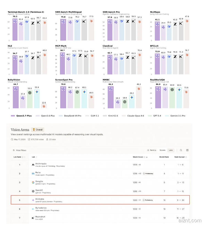Click the Alibaba Qwen logo in row 5

[33, 200]
